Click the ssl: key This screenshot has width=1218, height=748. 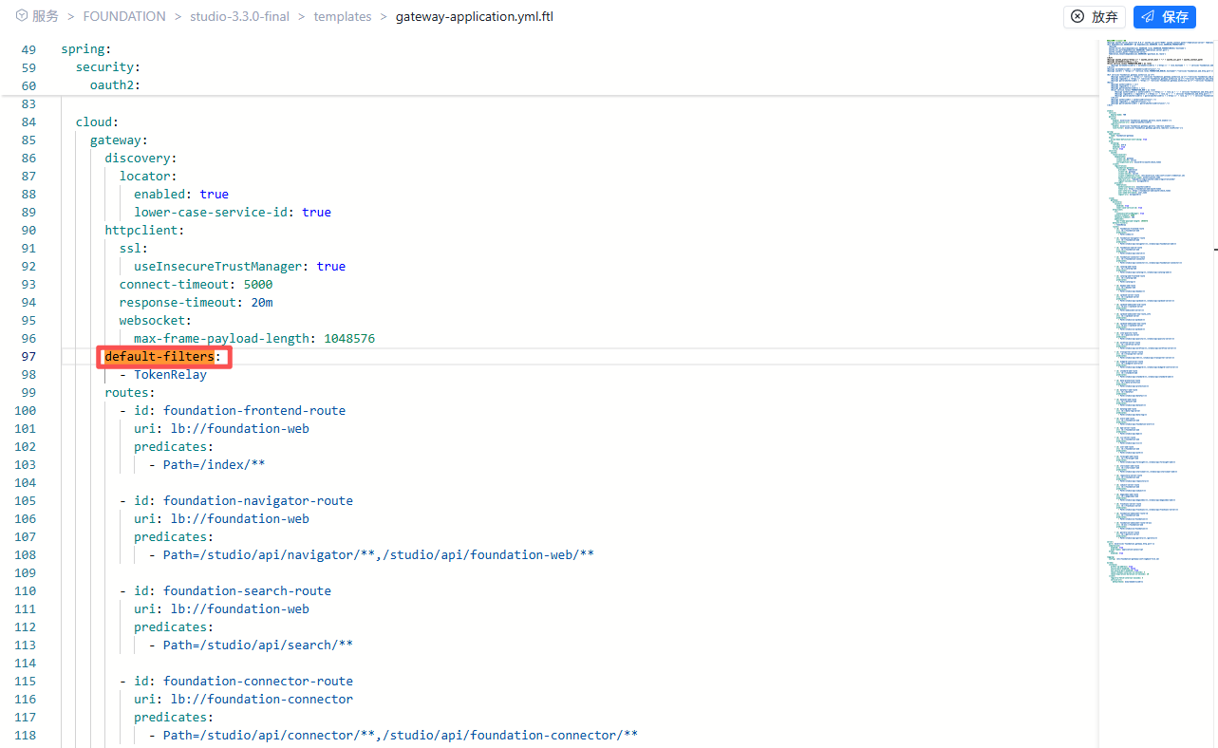click(x=134, y=248)
